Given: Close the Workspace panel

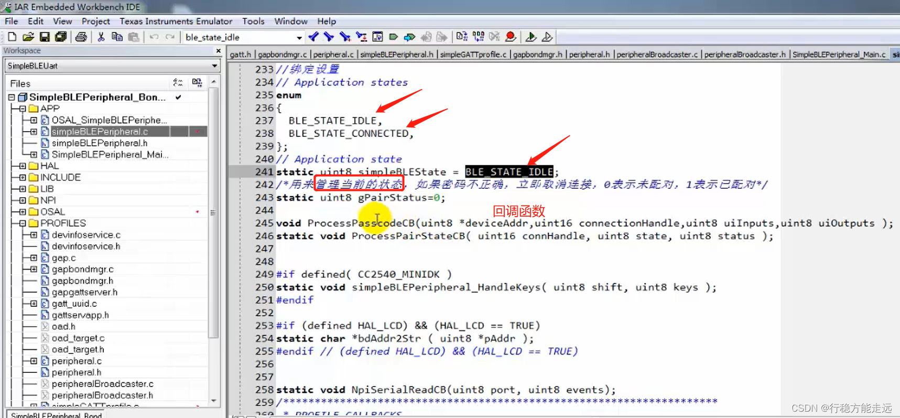Looking at the screenshot, I should click(219, 51).
